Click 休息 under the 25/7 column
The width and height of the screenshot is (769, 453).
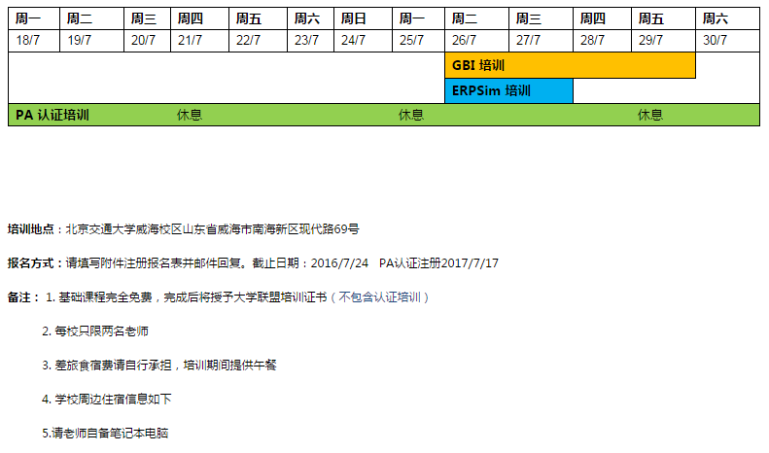411,116
